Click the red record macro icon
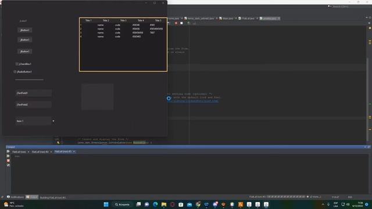The width and height of the screenshot is (372, 209). pyautogui.click(x=176, y=23)
